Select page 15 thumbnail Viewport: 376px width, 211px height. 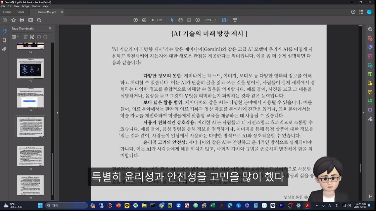30,68
